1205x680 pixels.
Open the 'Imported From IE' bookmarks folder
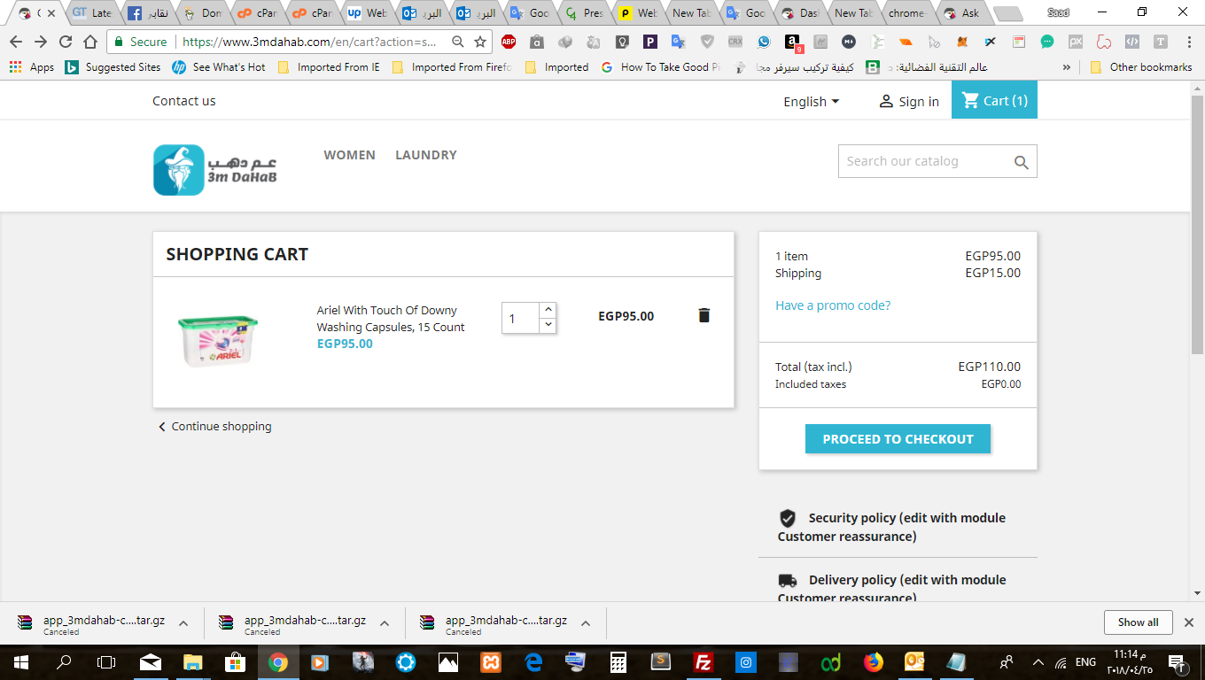328,67
